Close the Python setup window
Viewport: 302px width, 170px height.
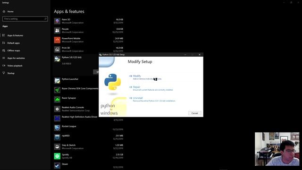[x=200, y=55]
